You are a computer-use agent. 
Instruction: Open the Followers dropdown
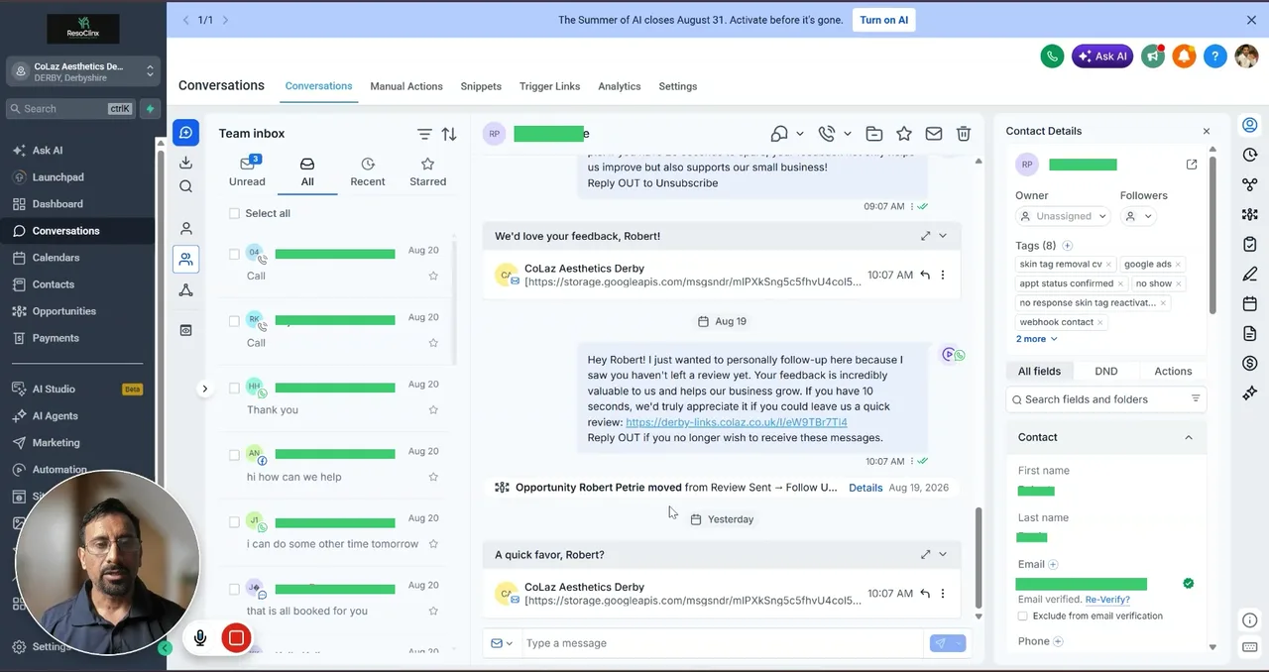click(1138, 216)
